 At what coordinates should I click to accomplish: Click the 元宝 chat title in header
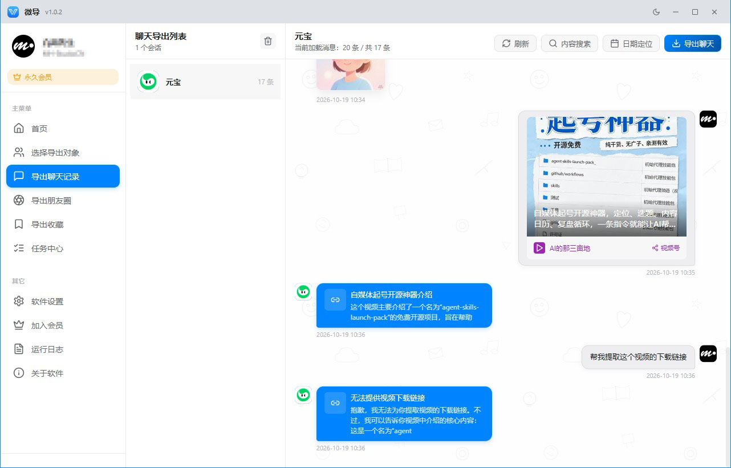click(x=303, y=36)
